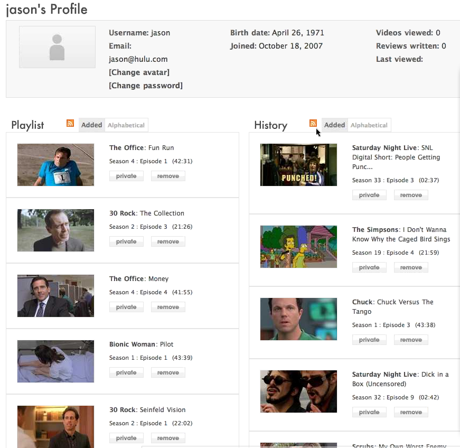Sort Playlist by the Alphabetical tab

[x=126, y=125]
